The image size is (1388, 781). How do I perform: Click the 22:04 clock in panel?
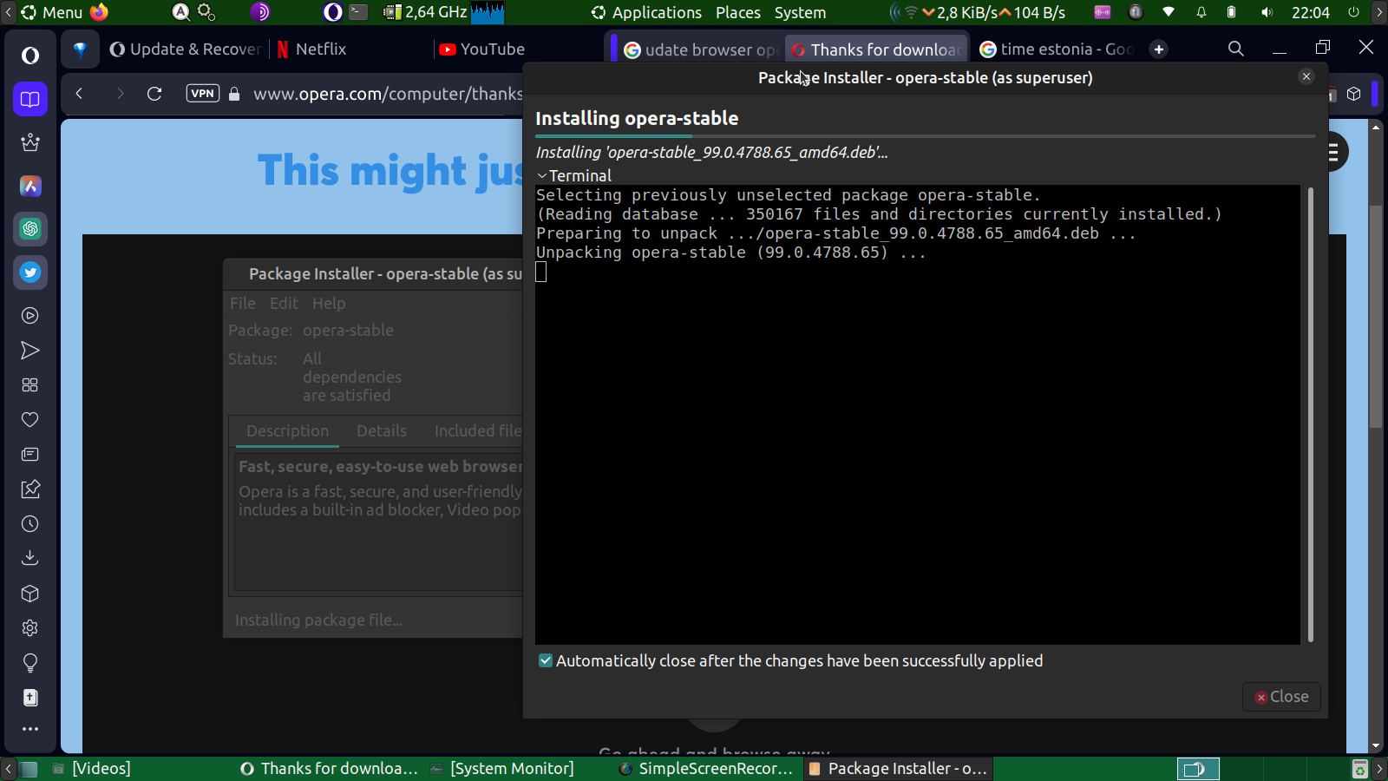point(1311,12)
